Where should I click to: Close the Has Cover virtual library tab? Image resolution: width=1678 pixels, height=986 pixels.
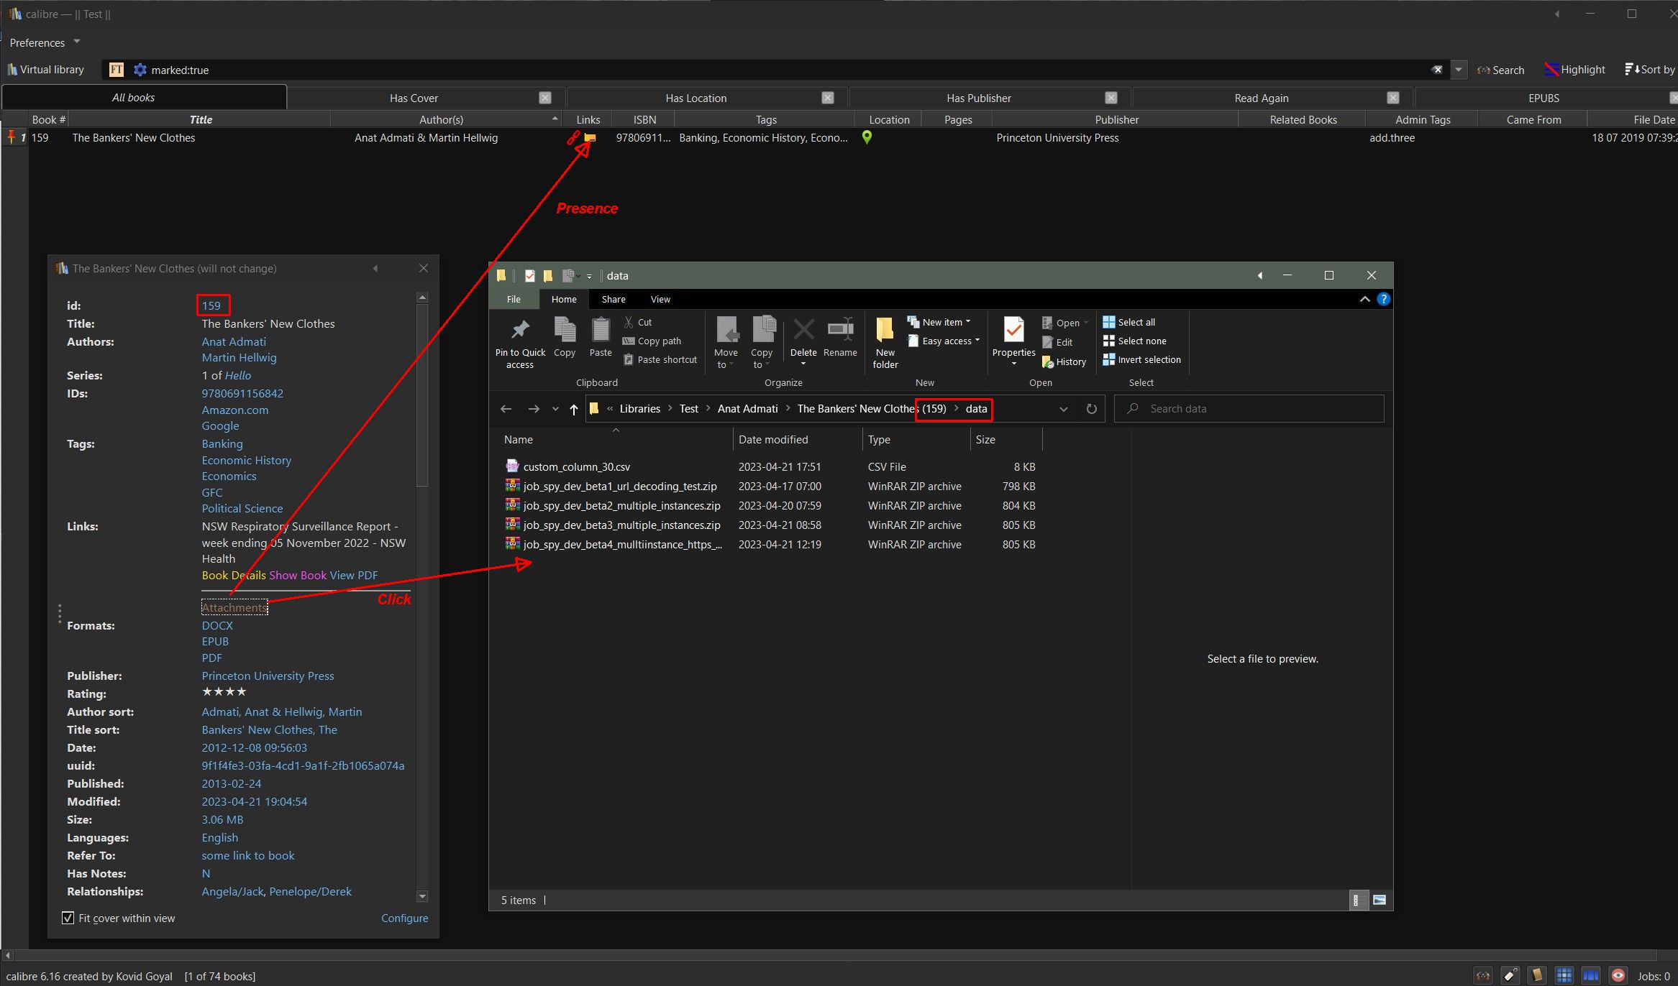click(545, 98)
